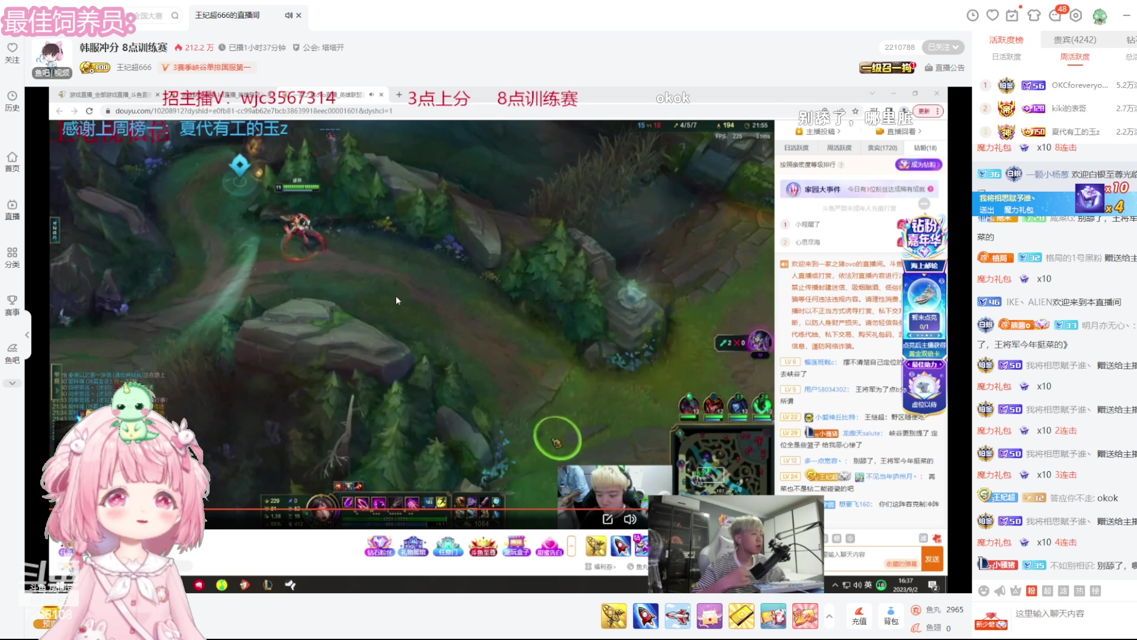The image size is (1137, 640).
Task: Click the screenshot icon in the video player
Action: point(608,519)
